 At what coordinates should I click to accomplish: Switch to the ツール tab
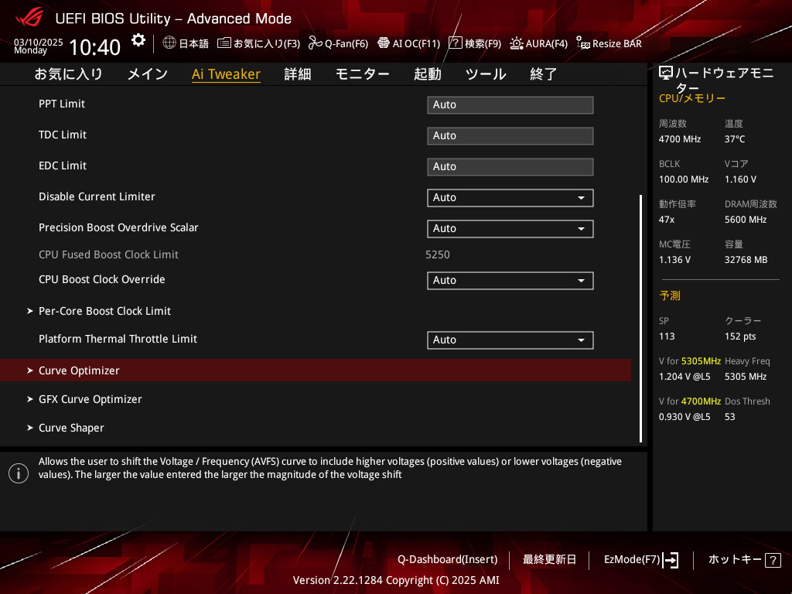(486, 73)
